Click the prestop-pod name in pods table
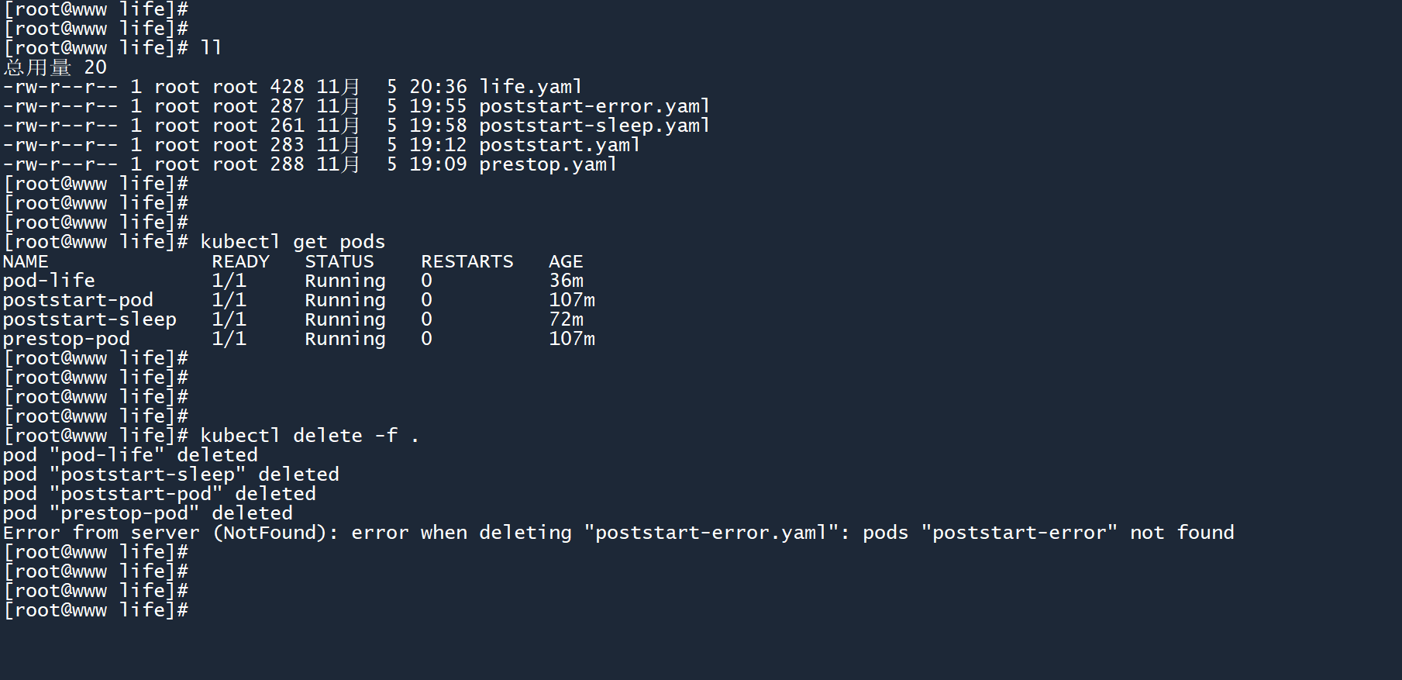The width and height of the screenshot is (1402, 680). [x=66, y=339]
